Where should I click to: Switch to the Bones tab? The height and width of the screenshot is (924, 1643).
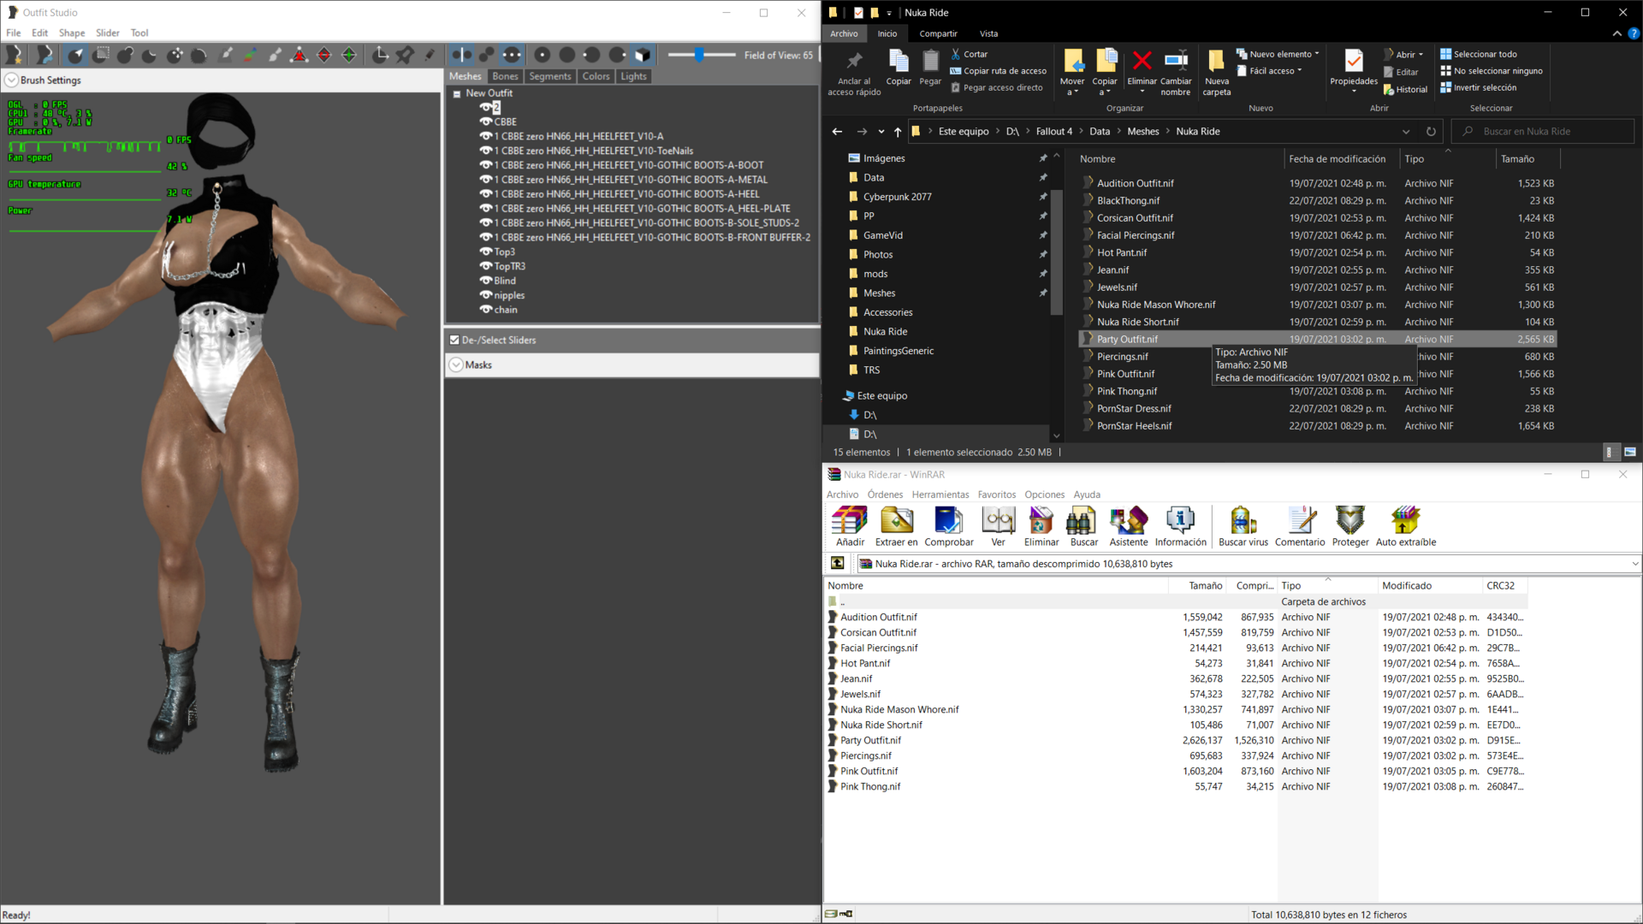coord(505,76)
